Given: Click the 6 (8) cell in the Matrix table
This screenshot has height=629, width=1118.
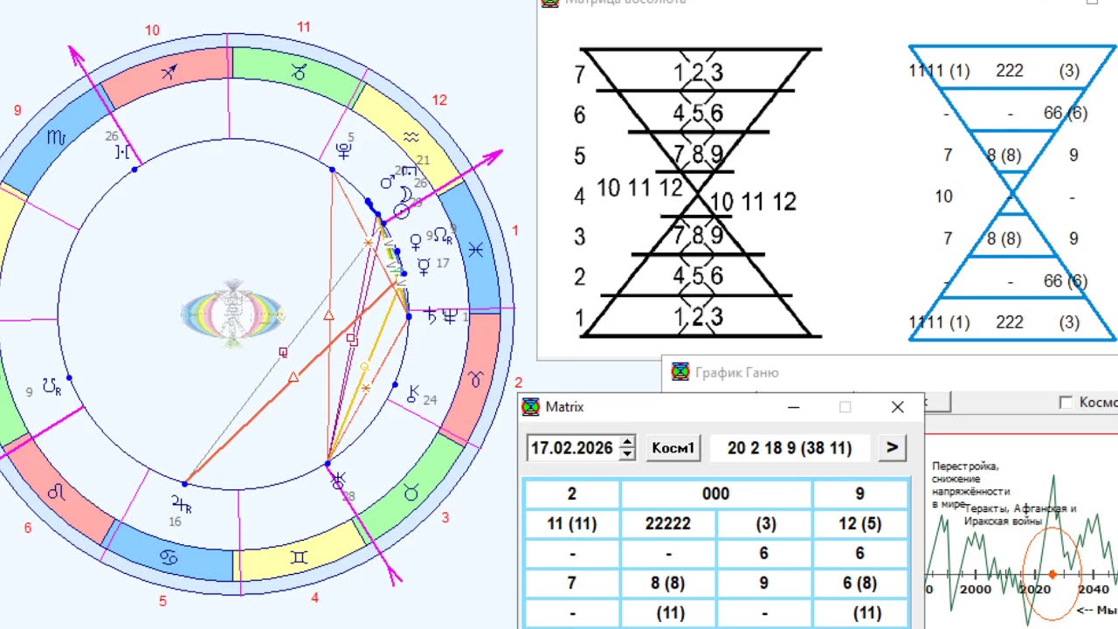Looking at the screenshot, I should coord(859,583).
